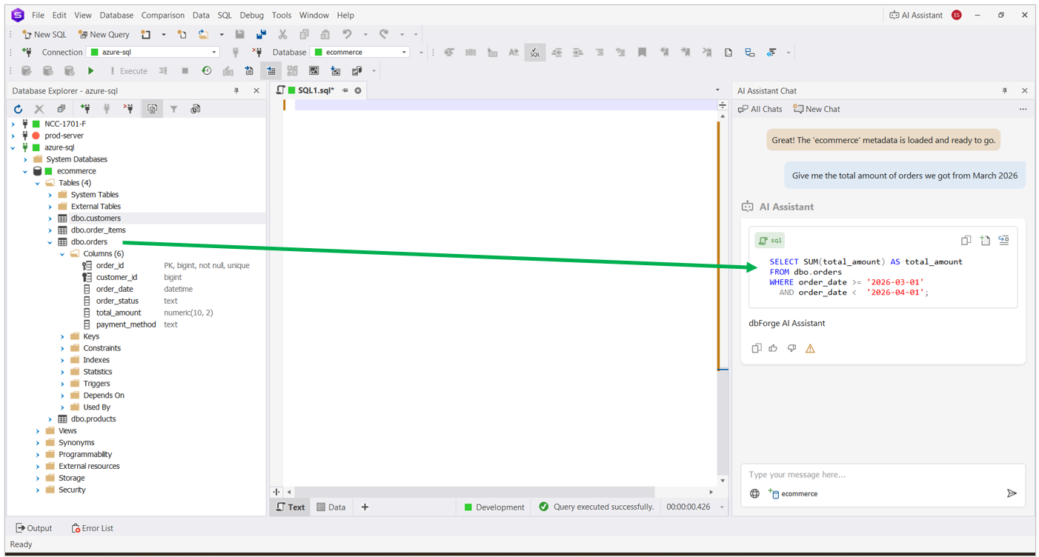The height and width of the screenshot is (557, 1039).
Task: Toggle the Show Details icon in Database Explorer toolbar
Action: pos(152,109)
